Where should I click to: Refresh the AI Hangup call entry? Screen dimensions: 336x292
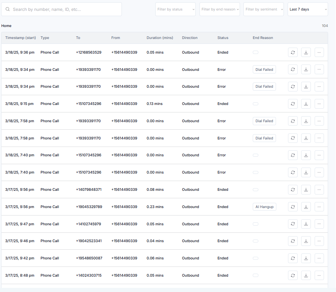293,207
